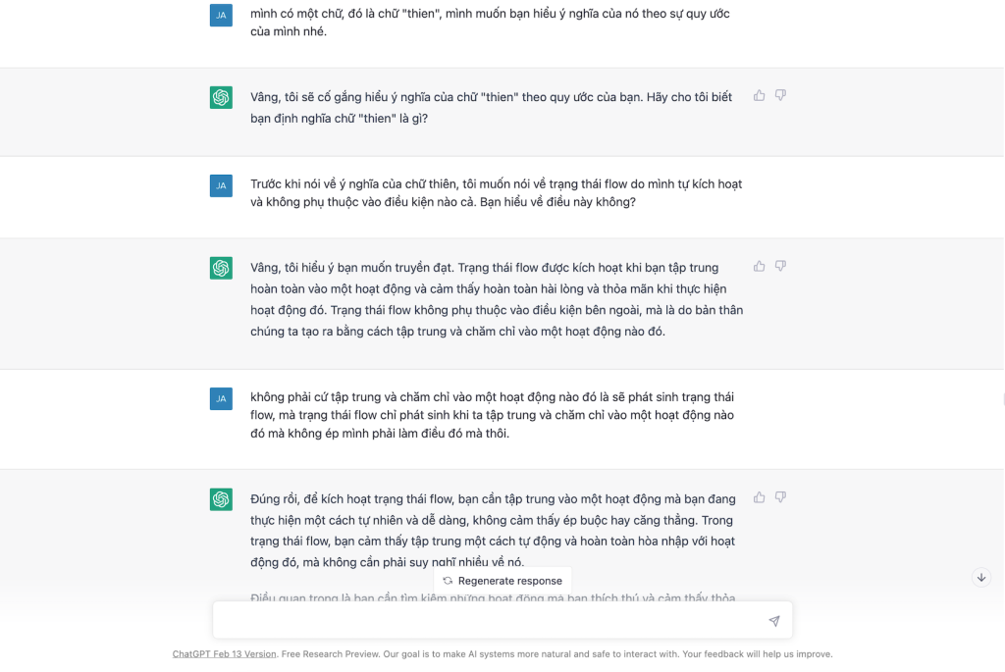
Task: Click the Regenerate response button
Action: click(502, 581)
